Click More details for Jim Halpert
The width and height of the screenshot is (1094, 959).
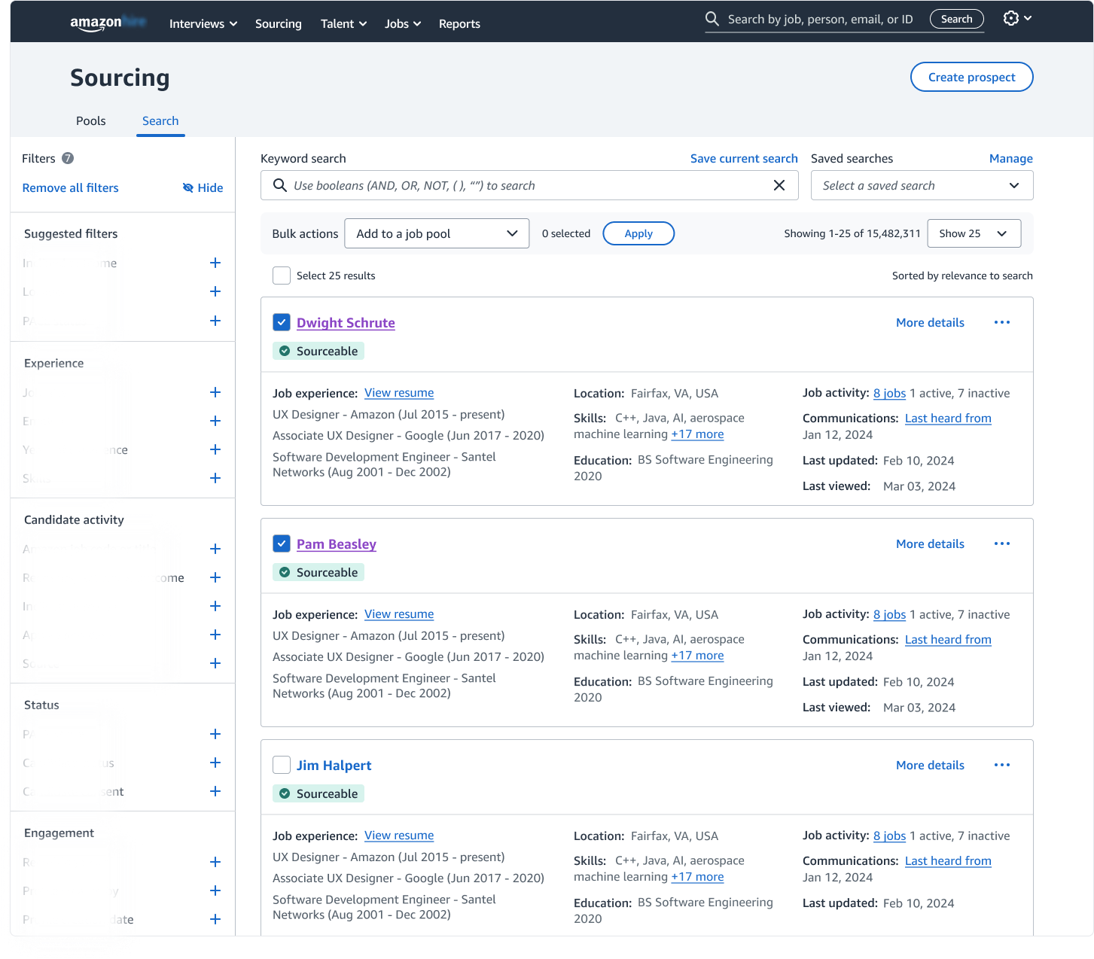[930, 765]
